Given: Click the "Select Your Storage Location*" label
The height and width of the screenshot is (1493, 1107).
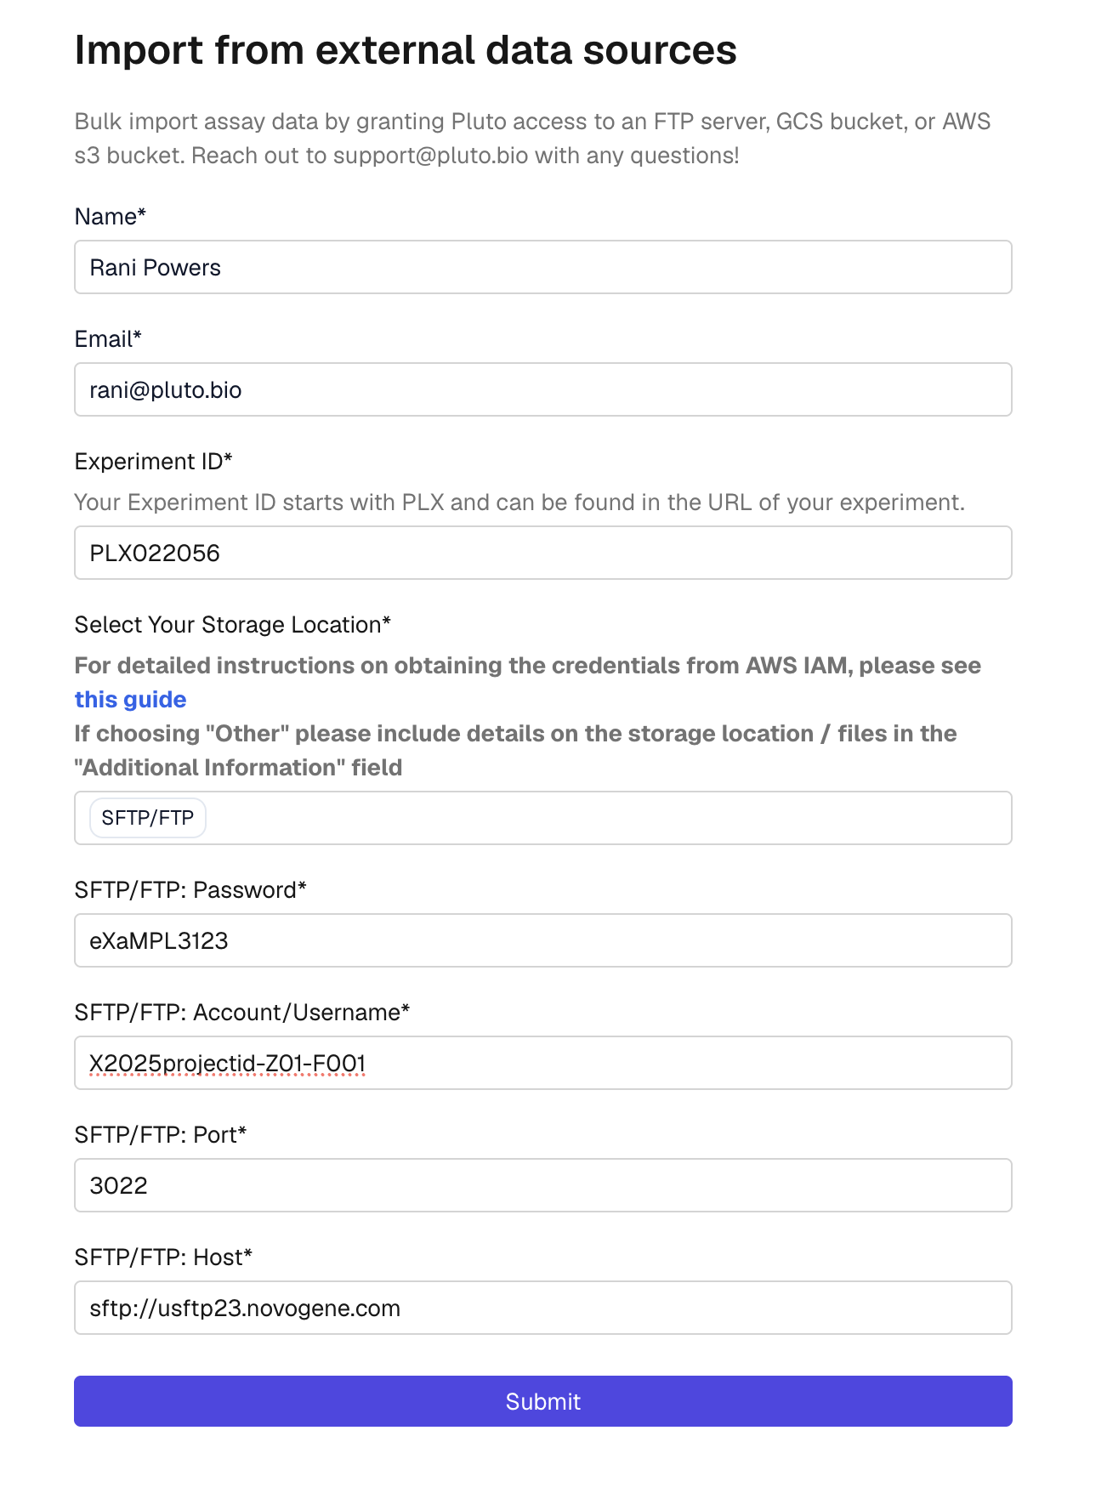Looking at the screenshot, I should pos(232,625).
